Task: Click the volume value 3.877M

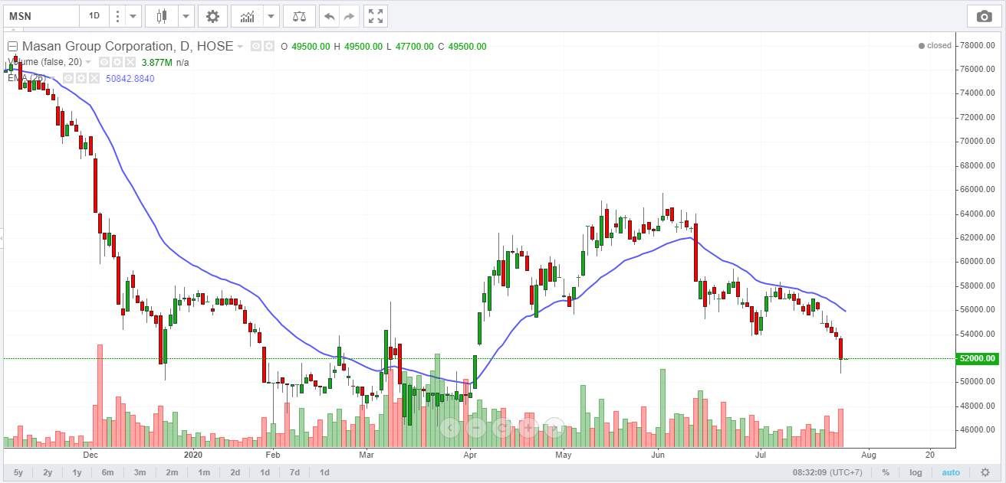Action: (x=156, y=62)
